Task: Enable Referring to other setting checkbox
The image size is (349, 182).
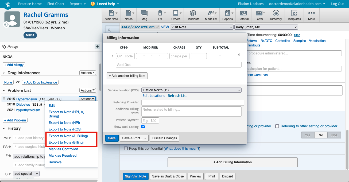Action: point(277,126)
